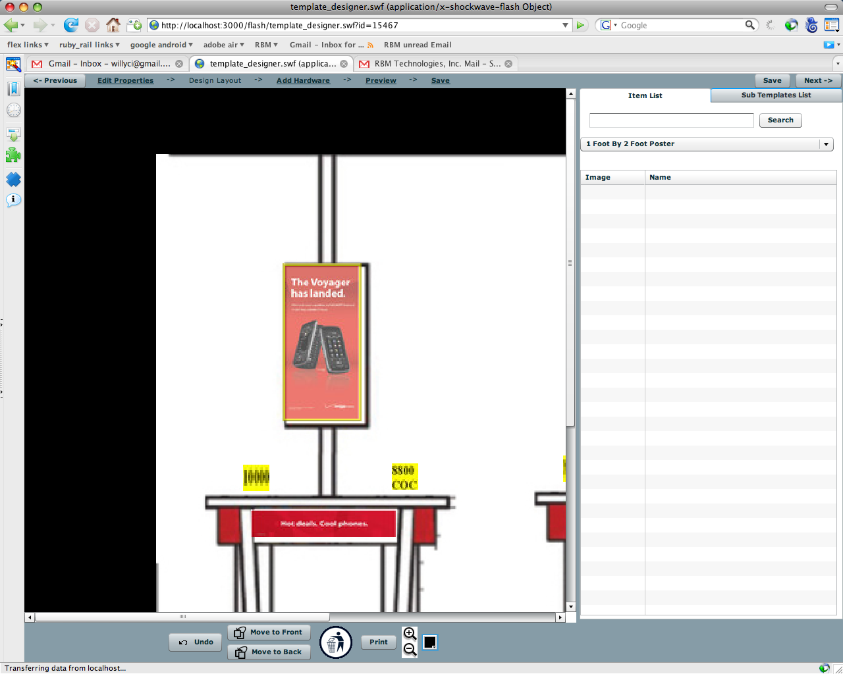The width and height of the screenshot is (843, 674).
Task: Select the Voyager poster on the canvas
Action: (322, 342)
